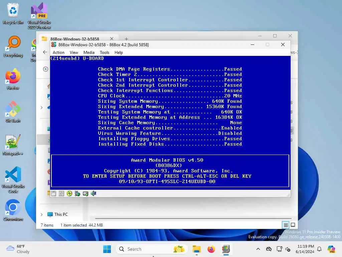The image size is (342, 257).
Task: Click the CD-ROM drive icon in 86Box status bar
Action: click(x=69, y=193)
